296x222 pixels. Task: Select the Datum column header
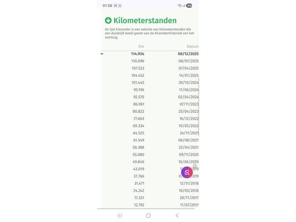[192, 47]
